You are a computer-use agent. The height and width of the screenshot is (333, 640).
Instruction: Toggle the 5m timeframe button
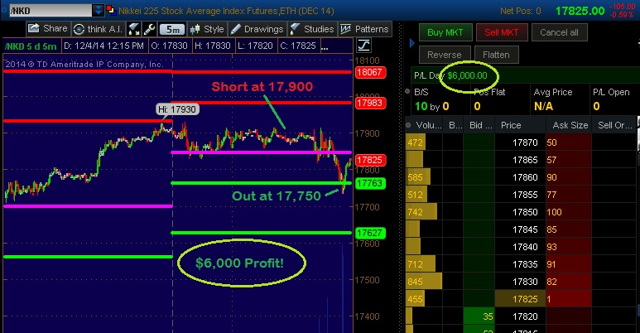click(x=175, y=29)
